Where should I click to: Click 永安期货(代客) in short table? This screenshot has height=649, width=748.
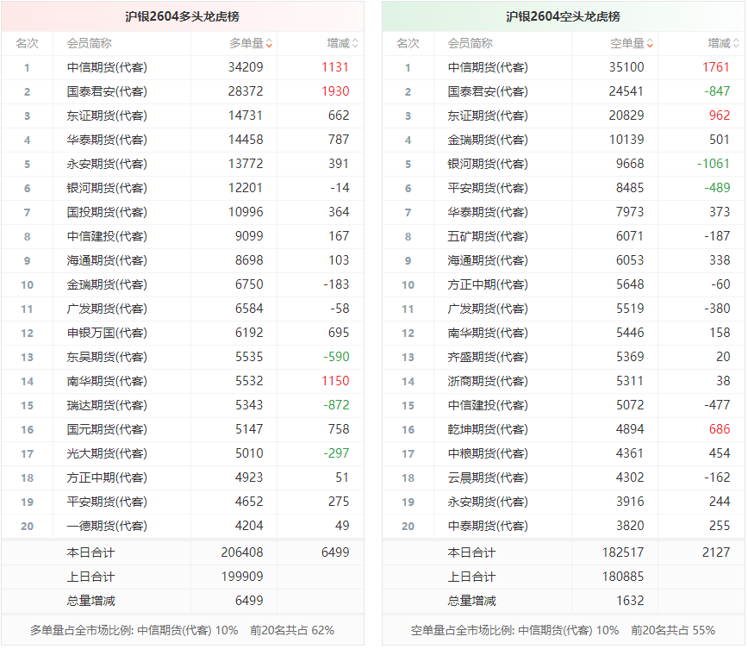tap(488, 502)
